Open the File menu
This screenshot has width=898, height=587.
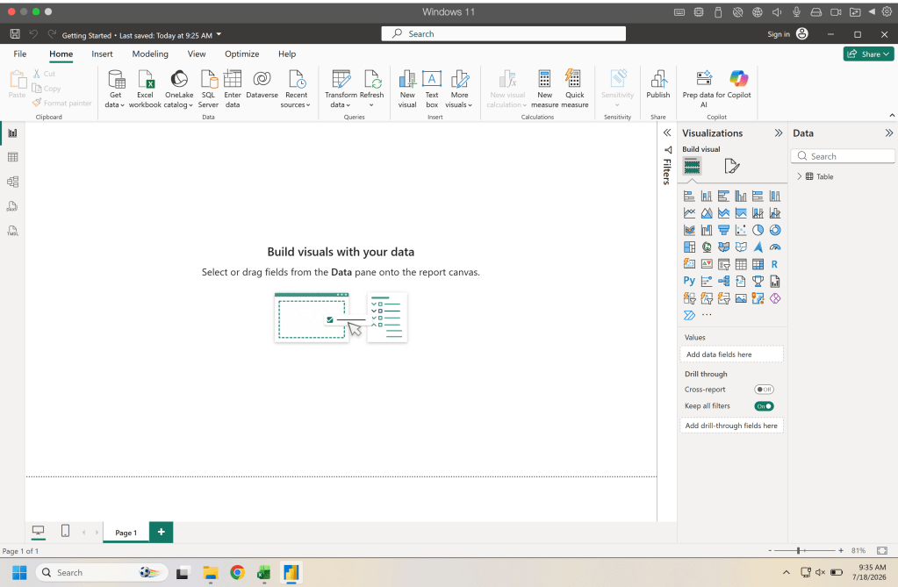pos(20,54)
